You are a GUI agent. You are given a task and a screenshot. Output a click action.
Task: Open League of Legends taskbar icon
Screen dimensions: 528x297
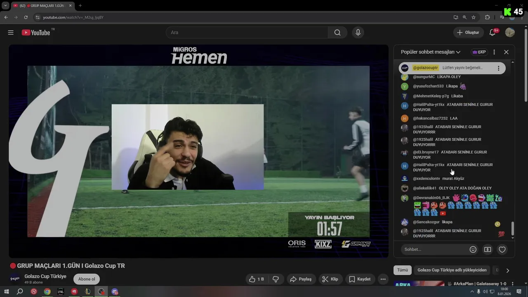(87, 292)
